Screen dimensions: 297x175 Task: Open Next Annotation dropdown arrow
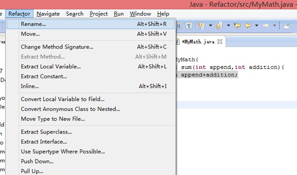(x=210, y=25)
